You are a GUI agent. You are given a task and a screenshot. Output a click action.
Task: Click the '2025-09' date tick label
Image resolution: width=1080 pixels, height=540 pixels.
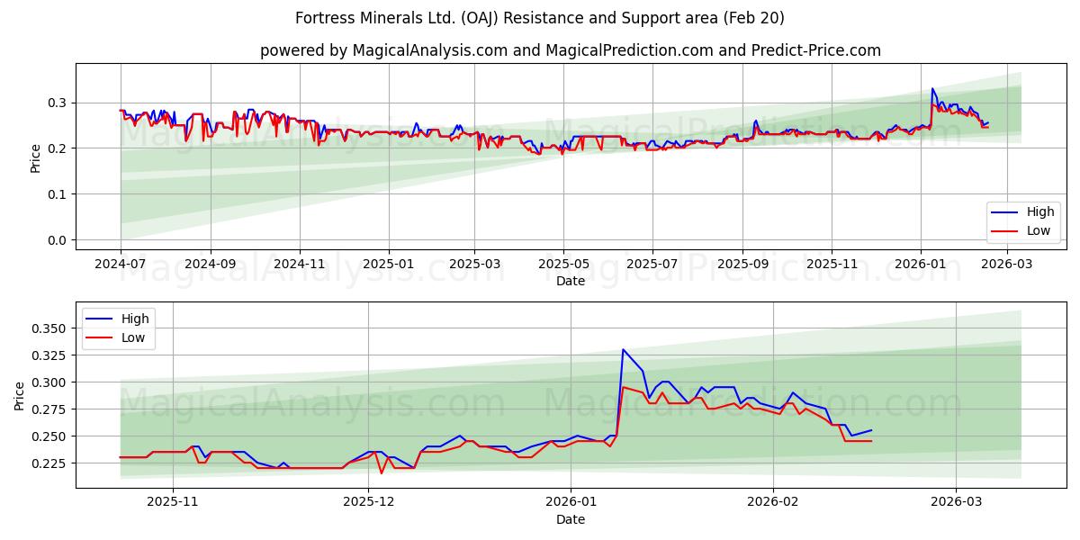[x=742, y=265]
